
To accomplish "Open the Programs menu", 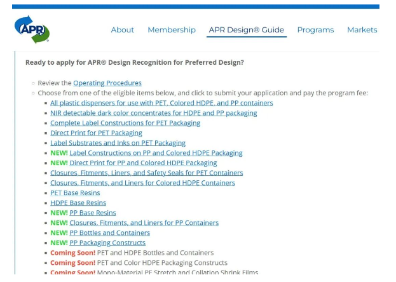I will click(x=315, y=30).
